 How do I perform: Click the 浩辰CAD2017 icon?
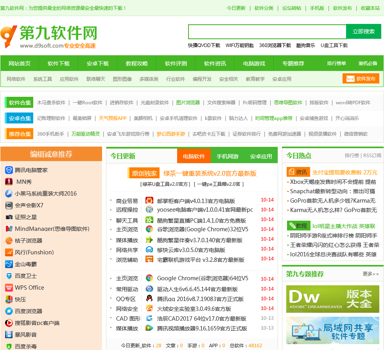pos(149,318)
